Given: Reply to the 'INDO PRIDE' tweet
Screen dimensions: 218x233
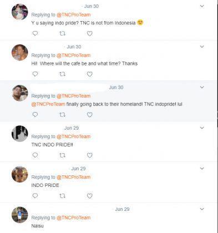Looking at the screenshot, I should point(35,196).
